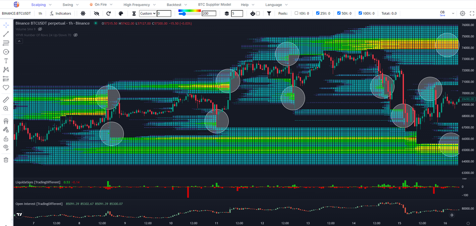Click the intensity value field showing 200
The image size is (476, 226).
point(209,13)
